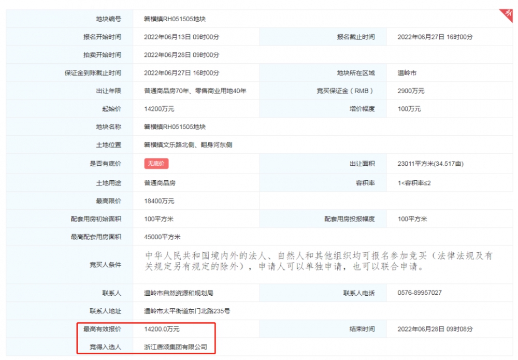This screenshot has height=360, width=518.
Task: Click the 最高配套用房面积 label
Action: pyautogui.click(x=96, y=237)
